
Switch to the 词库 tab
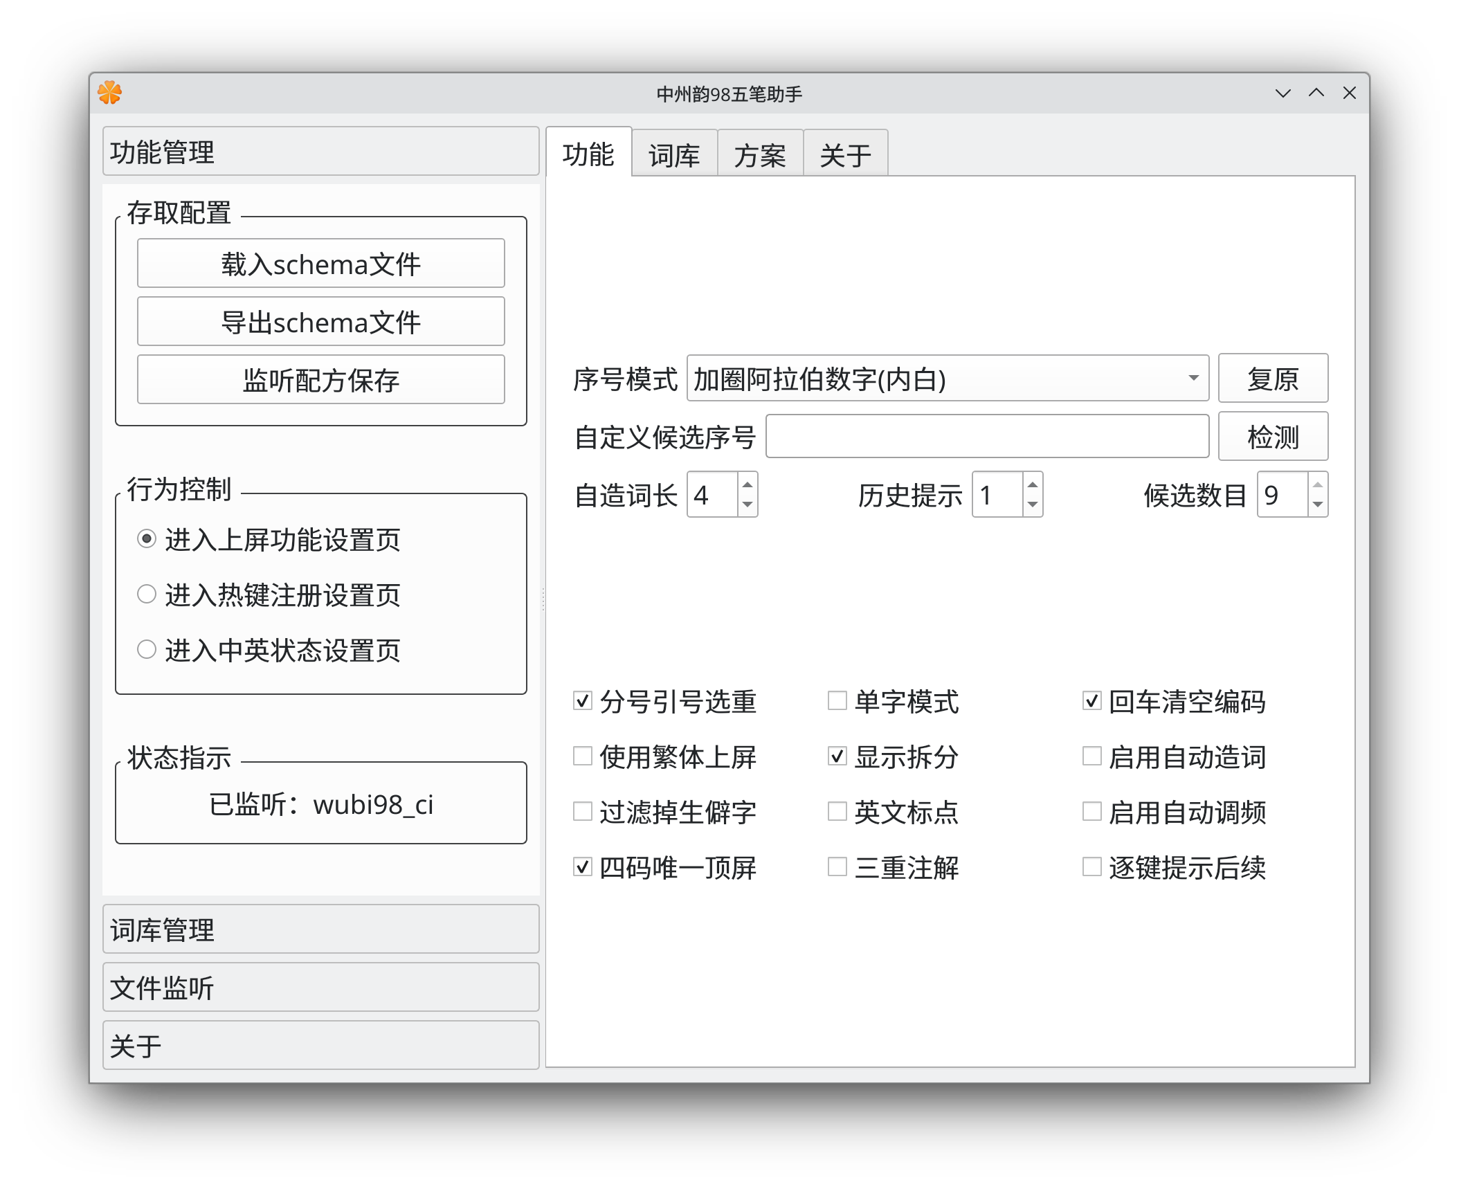point(674,154)
